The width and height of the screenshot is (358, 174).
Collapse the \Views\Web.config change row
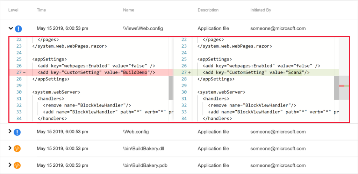tap(10, 28)
